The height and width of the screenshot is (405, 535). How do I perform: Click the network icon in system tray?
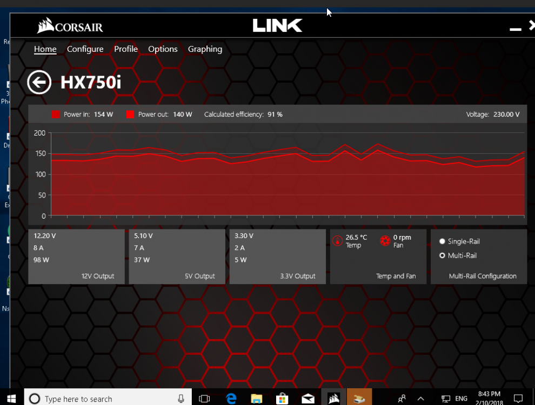click(x=445, y=399)
